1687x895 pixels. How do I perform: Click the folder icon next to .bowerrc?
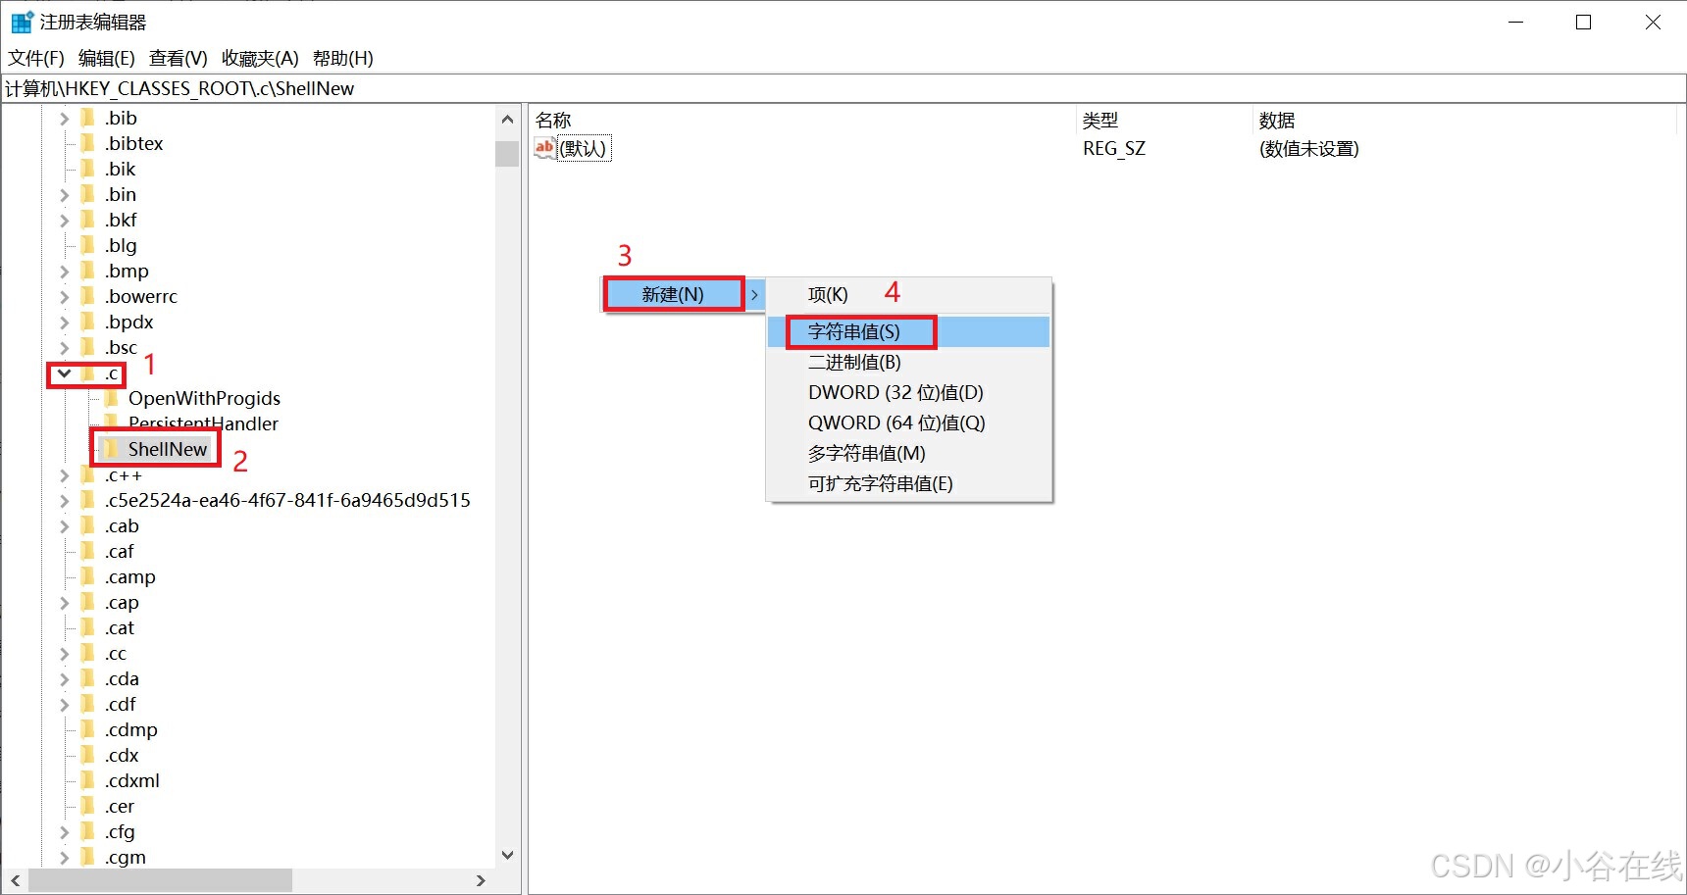tap(88, 296)
